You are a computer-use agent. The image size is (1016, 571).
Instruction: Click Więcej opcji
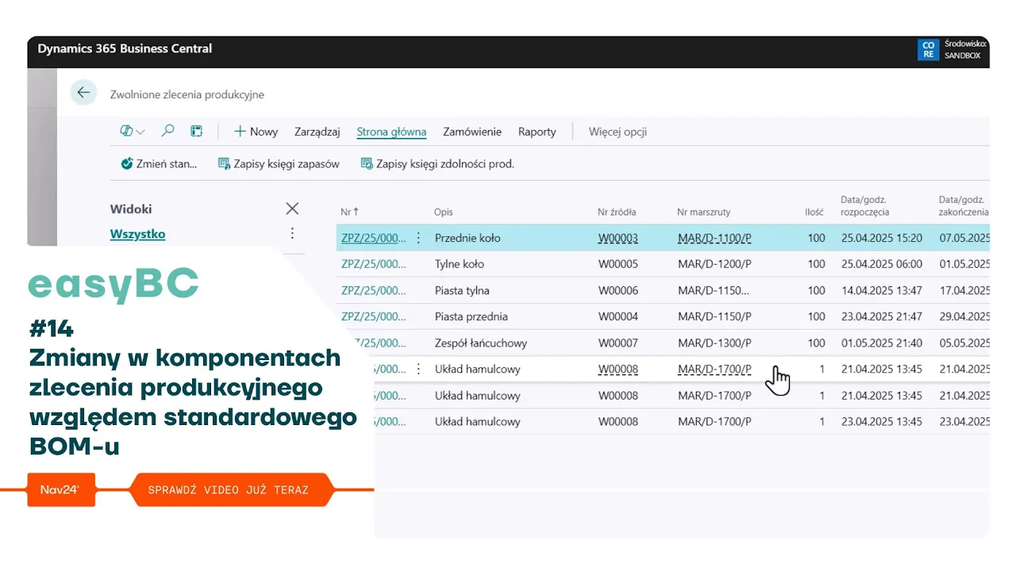[618, 132]
